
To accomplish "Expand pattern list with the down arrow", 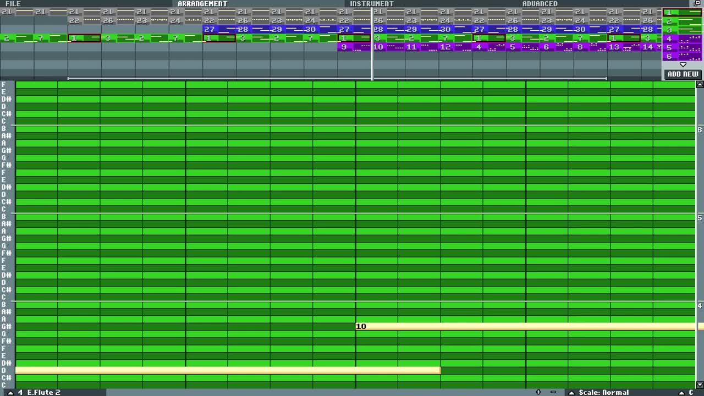I will click(683, 64).
